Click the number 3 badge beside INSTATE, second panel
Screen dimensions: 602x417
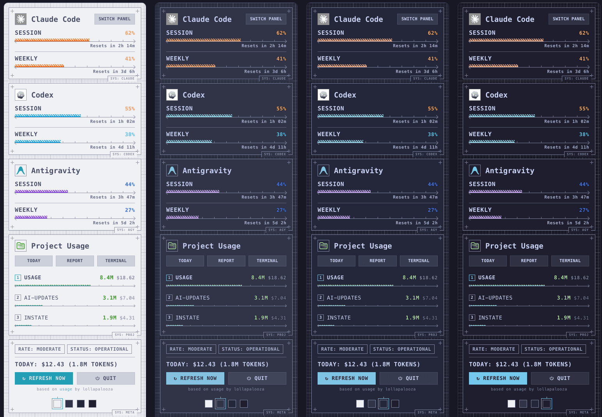[169, 318]
